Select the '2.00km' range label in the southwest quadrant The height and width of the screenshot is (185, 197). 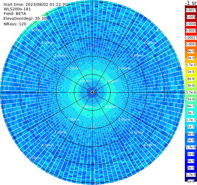point(73,119)
